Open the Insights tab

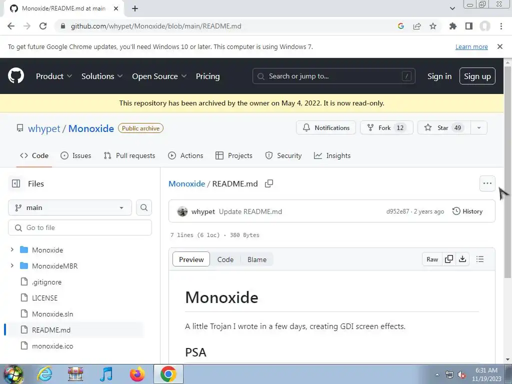pyautogui.click(x=332, y=156)
